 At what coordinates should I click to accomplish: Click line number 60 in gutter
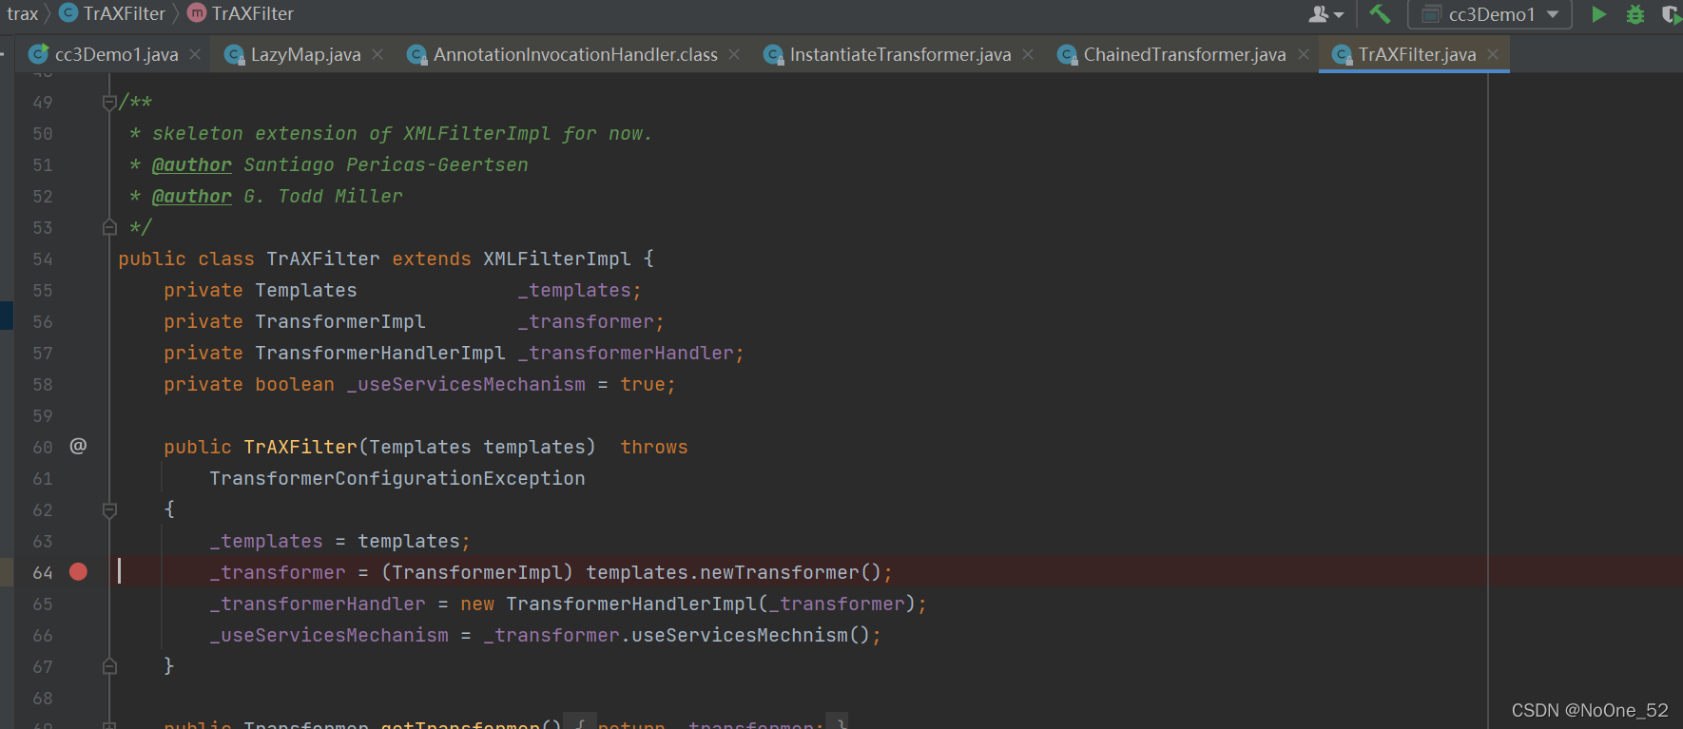pos(43,447)
